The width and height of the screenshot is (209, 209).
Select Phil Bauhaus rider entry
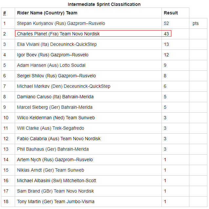coord(53,149)
